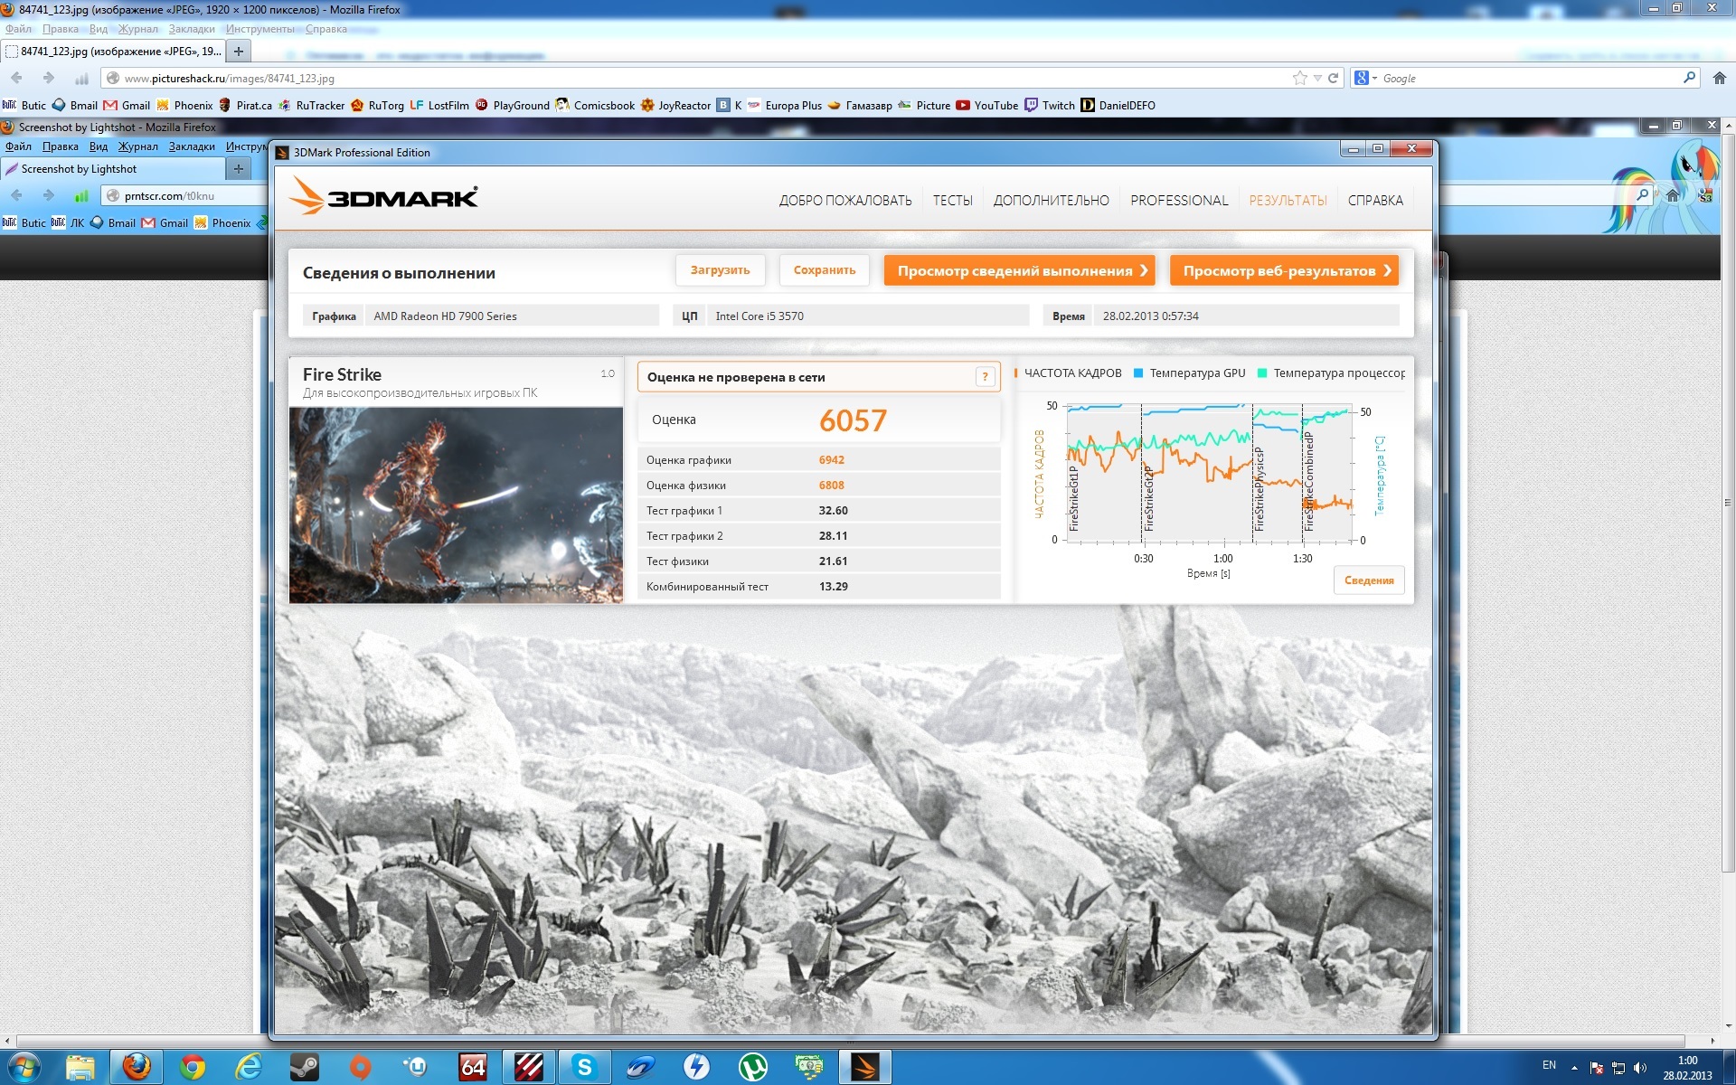The height and width of the screenshot is (1085, 1736).
Task: Open the Pirat.ca bookmark
Action: coord(245,105)
